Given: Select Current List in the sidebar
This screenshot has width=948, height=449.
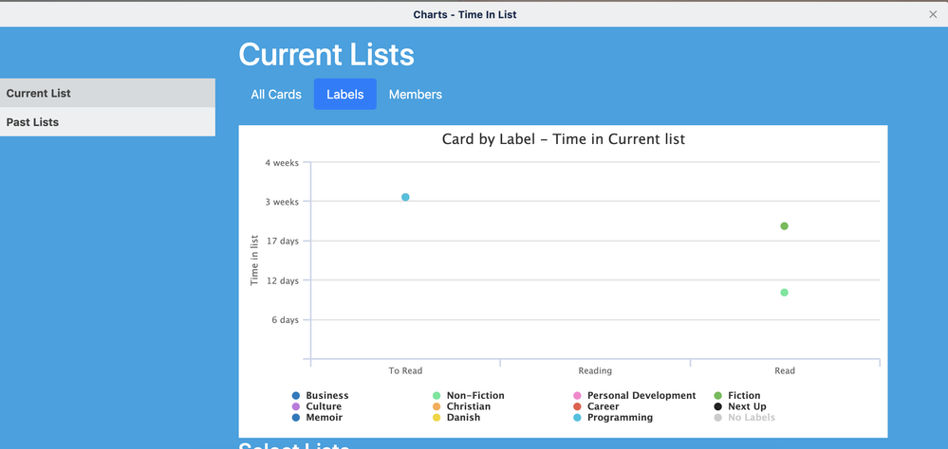Looking at the screenshot, I should coord(107,93).
